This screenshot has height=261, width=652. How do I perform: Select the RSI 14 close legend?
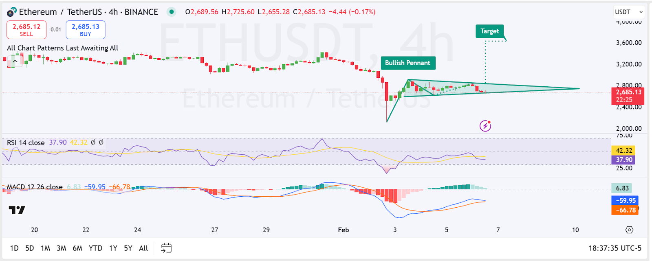coord(26,143)
